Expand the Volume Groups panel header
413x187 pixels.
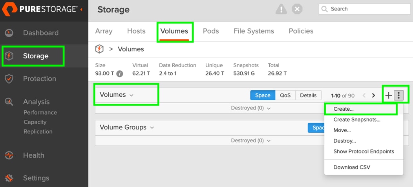127,128
